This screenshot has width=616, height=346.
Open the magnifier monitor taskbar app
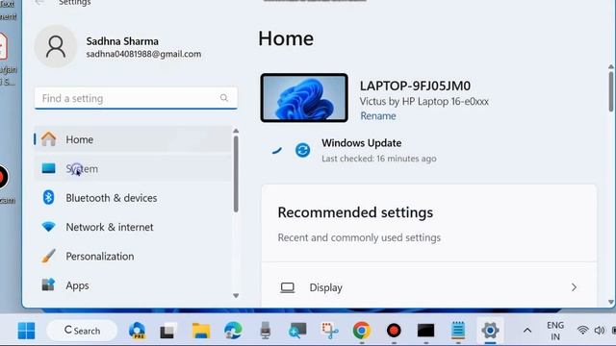(x=297, y=331)
